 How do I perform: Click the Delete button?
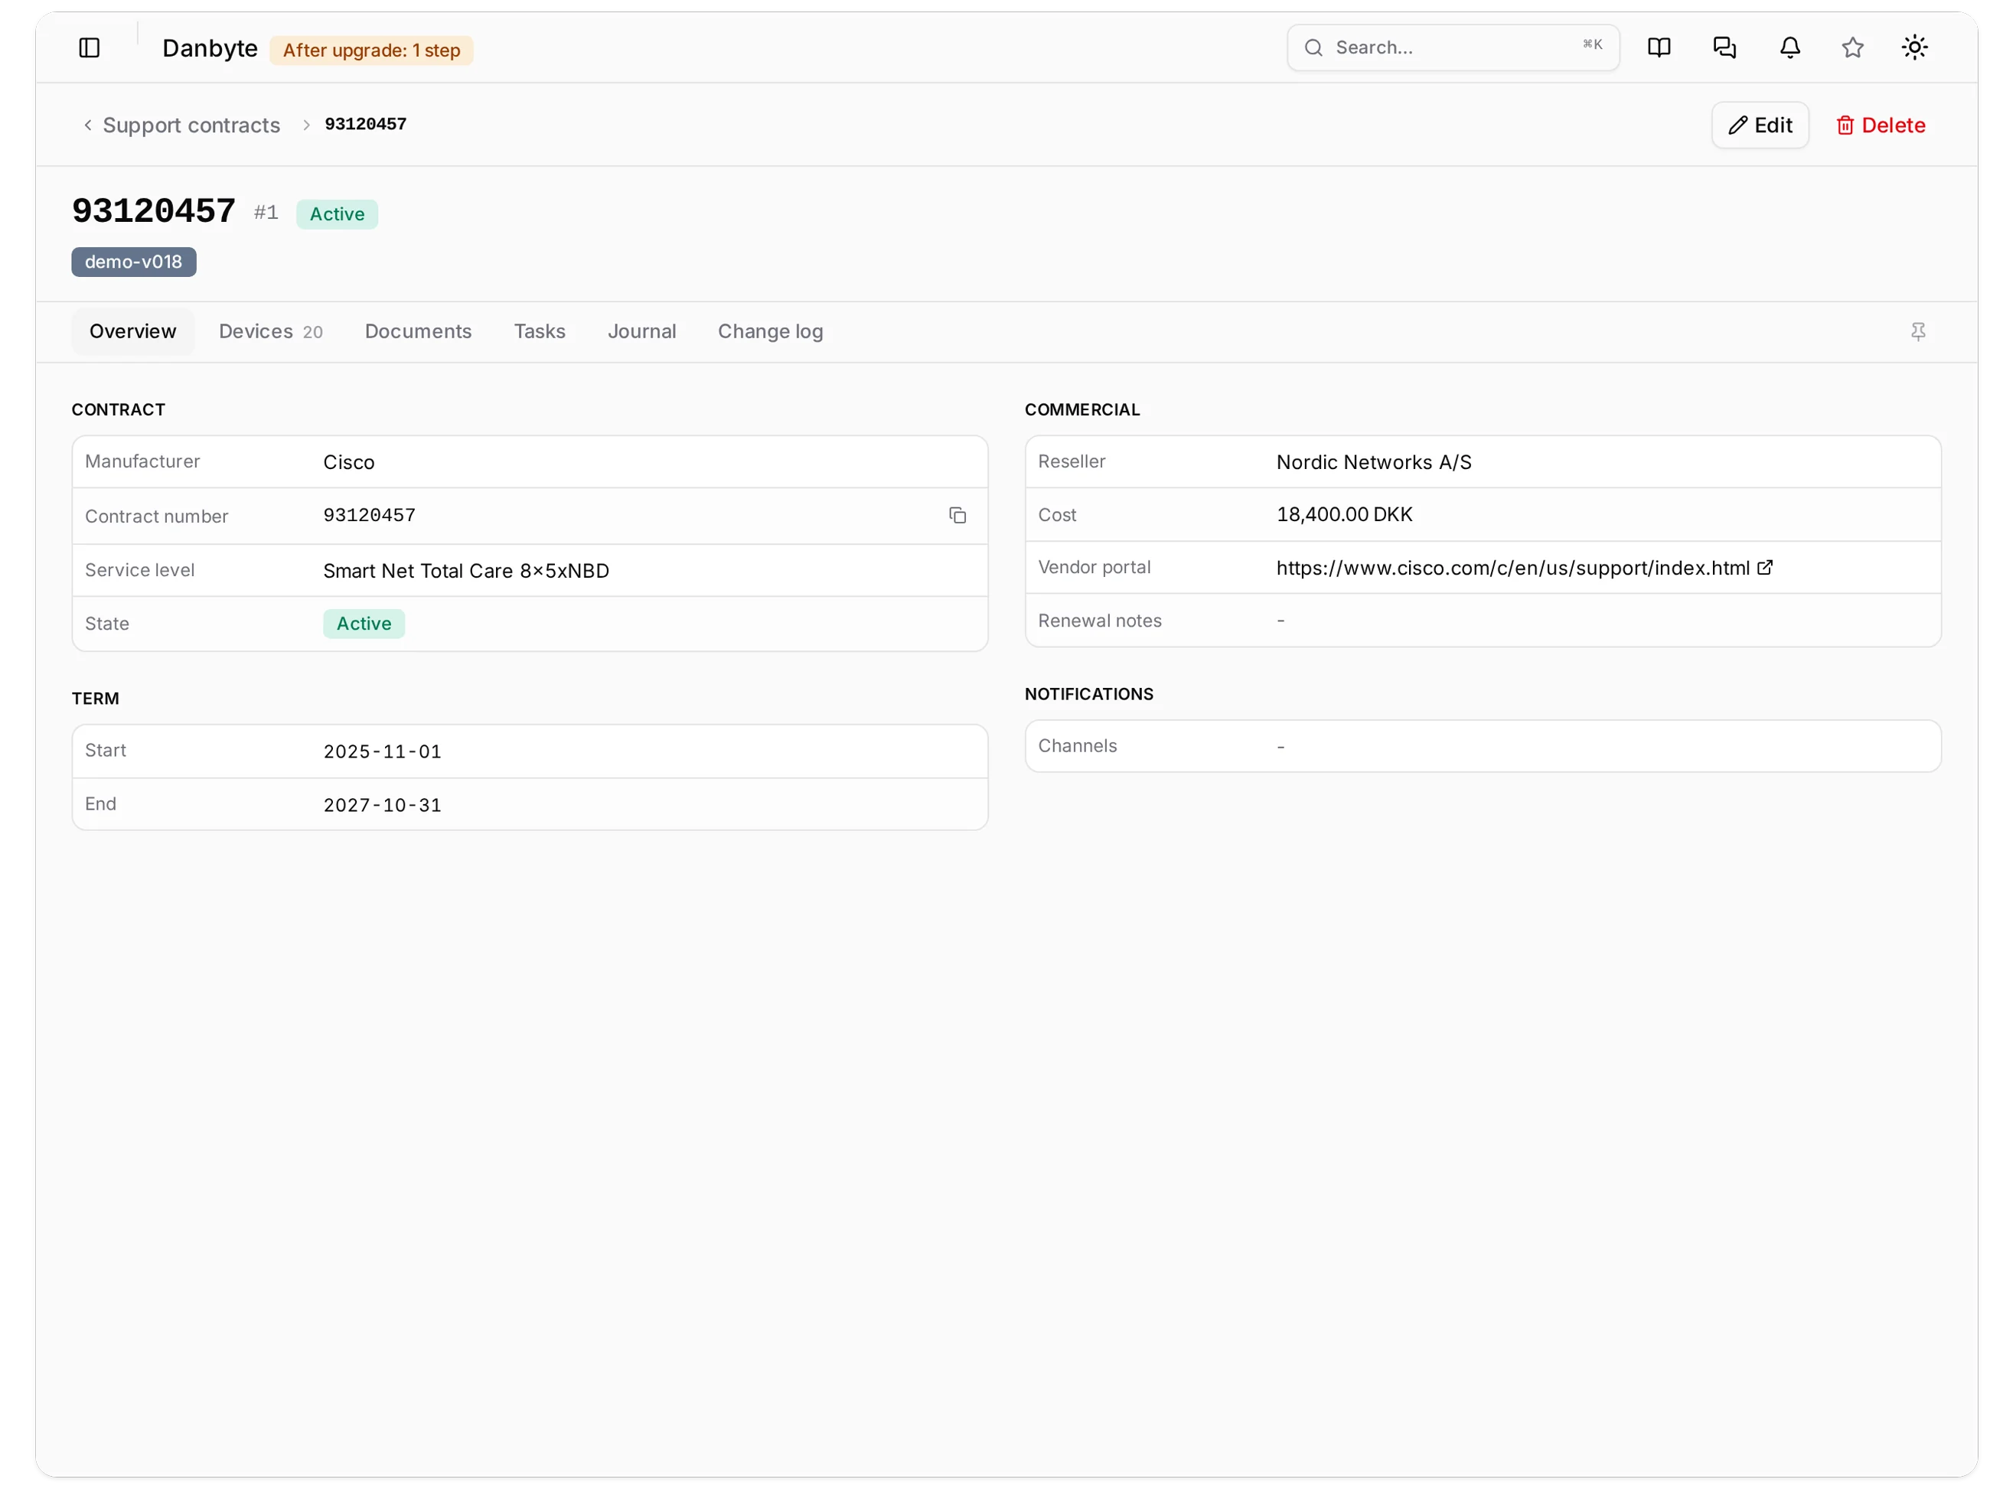pyautogui.click(x=1881, y=125)
